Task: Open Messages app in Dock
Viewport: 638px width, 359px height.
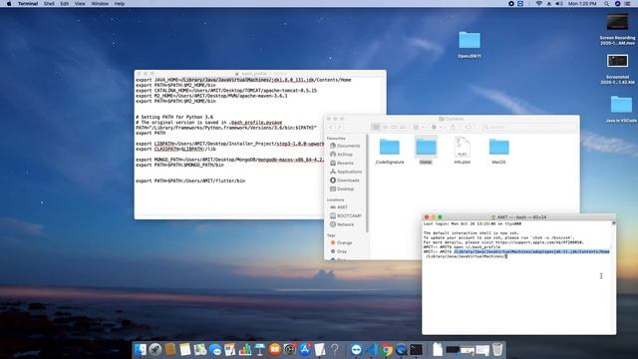Action: point(215,350)
